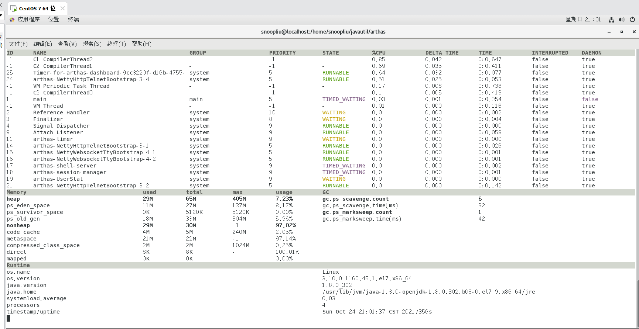This screenshot has width=639, height=329.
Task: Click the 星期日 21:01 clock
Action: tap(583, 20)
